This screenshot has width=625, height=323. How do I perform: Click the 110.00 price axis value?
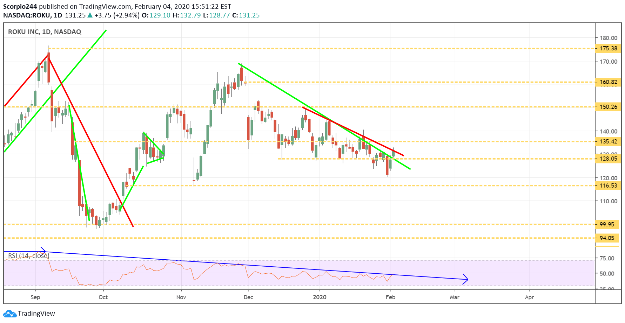pyautogui.click(x=609, y=201)
